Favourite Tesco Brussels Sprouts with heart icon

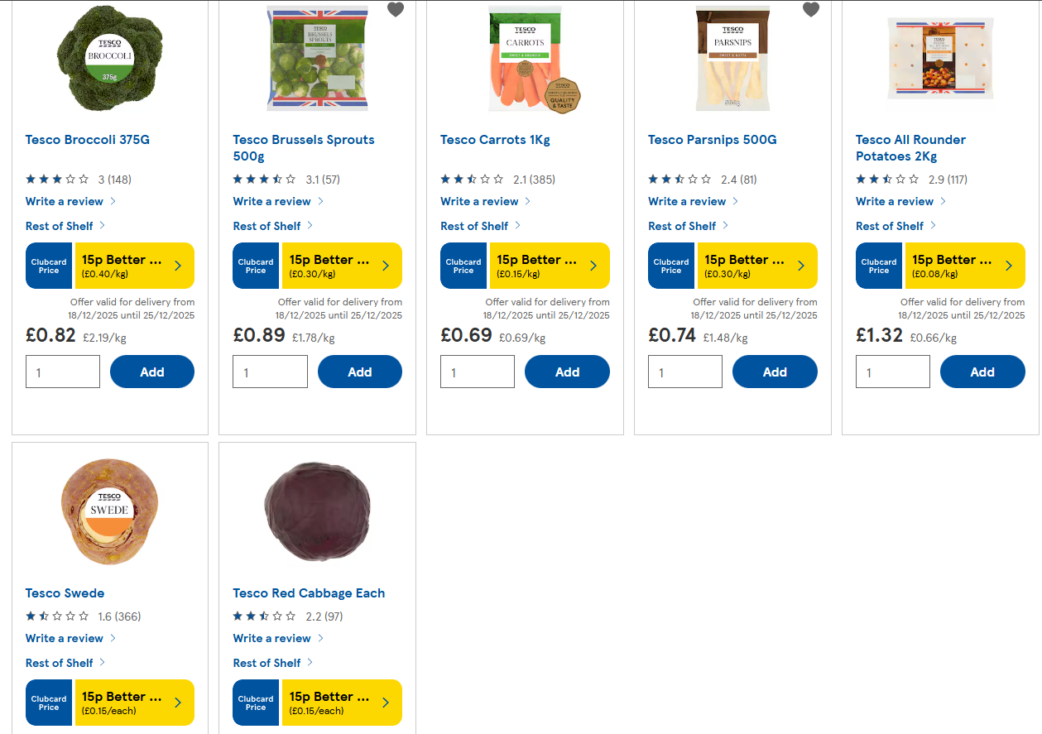point(396,10)
